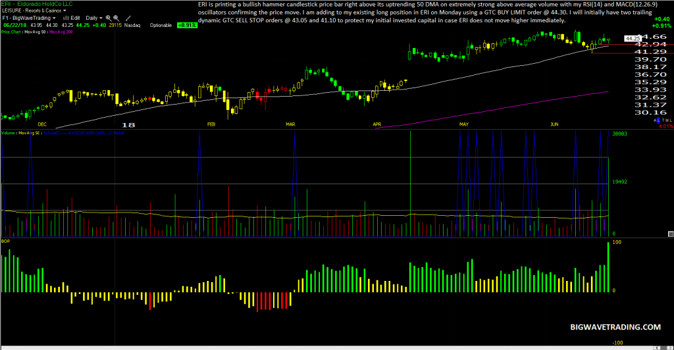The width and height of the screenshot is (674, 350).
Task: Toggle the T scale option near the price axis
Action: [663, 120]
